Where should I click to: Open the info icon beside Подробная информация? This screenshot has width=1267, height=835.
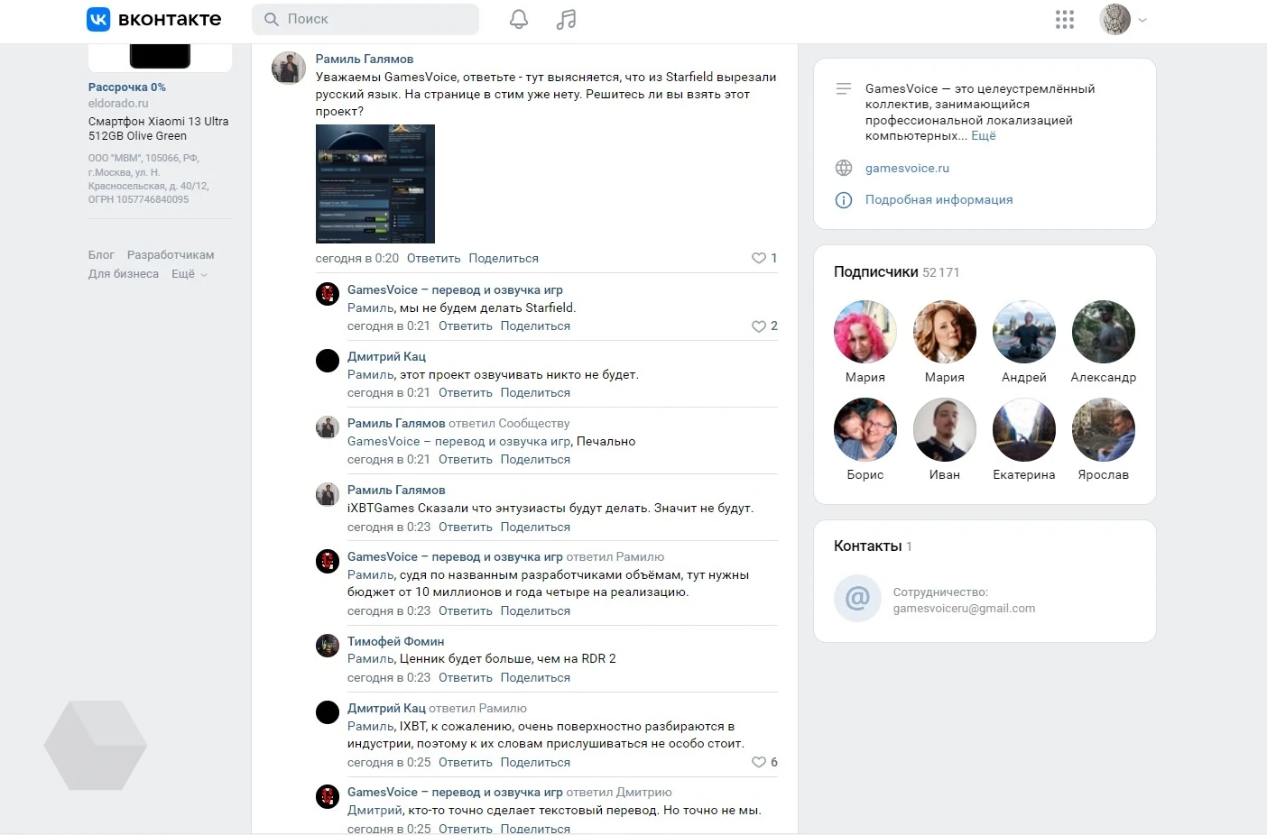[844, 200]
